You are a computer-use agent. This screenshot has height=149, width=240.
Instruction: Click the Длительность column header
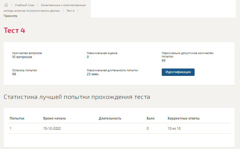[110, 118]
